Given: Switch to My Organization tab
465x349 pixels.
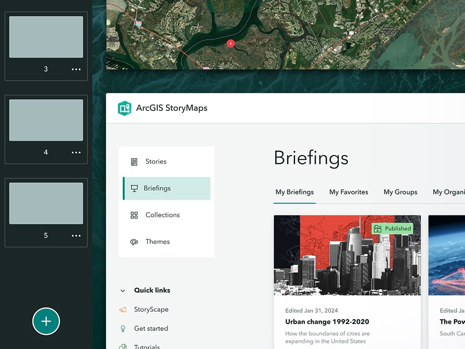Looking at the screenshot, I should click(449, 192).
